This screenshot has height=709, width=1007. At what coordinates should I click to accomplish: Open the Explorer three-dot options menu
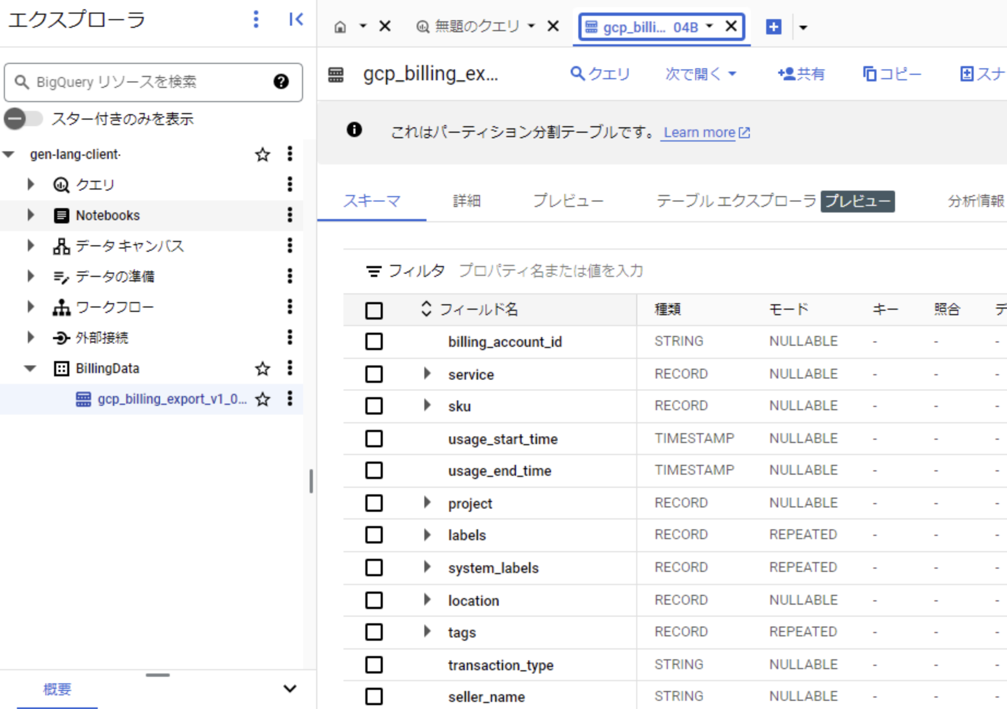point(256,20)
